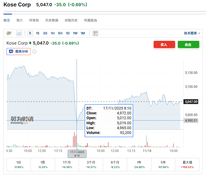This screenshot has width=206, height=178.
Task: Go to the 拆股历史 tab
Action: [x=71, y=20]
